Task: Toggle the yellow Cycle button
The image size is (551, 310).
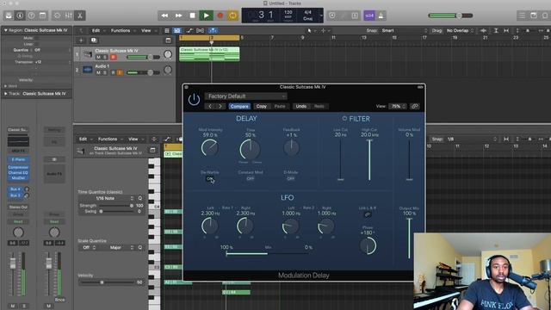Action: (232, 15)
